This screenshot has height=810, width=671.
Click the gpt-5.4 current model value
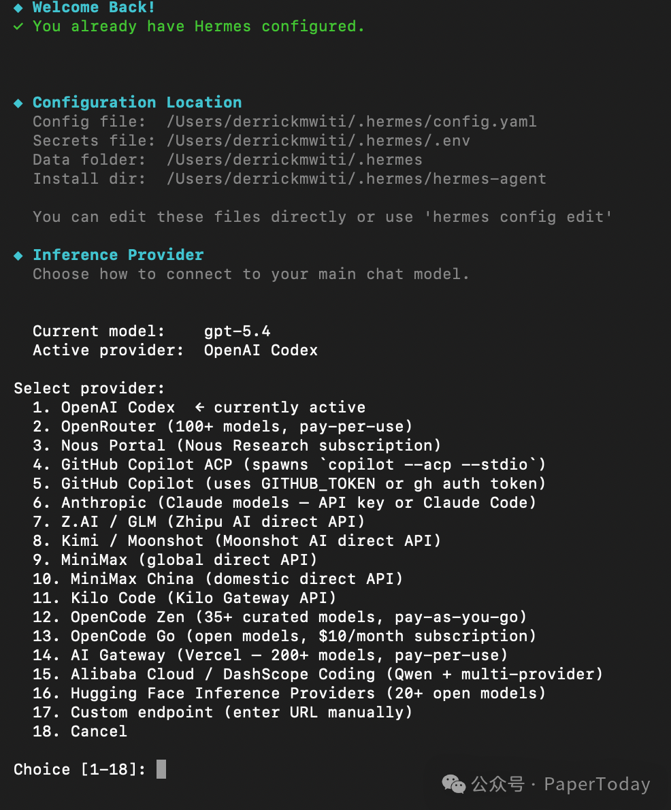pos(237,331)
